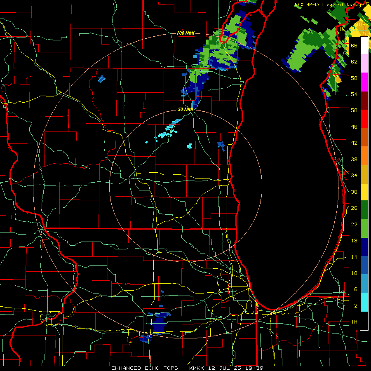Click the Enhanced Echo Tops KMKX caption
The width and height of the screenshot is (371, 371).
coord(187,368)
